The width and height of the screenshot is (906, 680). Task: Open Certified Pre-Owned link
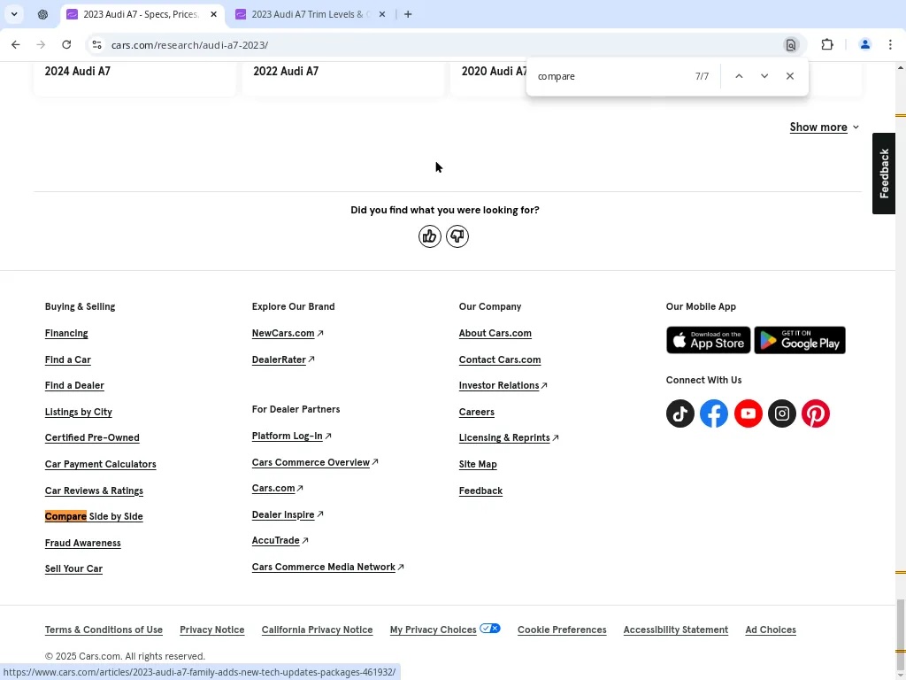pyautogui.click(x=92, y=437)
